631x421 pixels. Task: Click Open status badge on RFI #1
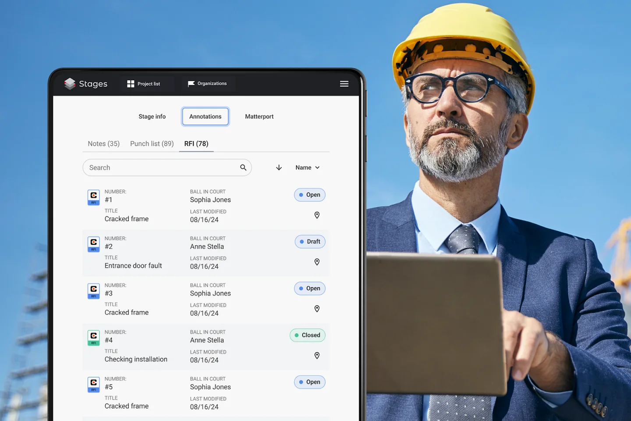pyautogui.click(x=310, y=195)
